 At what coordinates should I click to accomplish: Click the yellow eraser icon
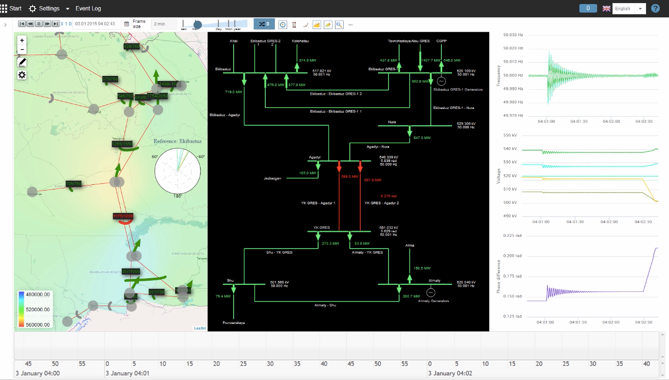(x=328, y=24)
